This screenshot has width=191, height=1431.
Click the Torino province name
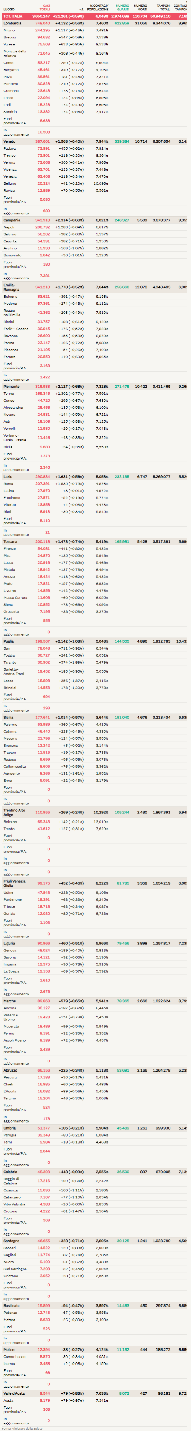point(9,393)
